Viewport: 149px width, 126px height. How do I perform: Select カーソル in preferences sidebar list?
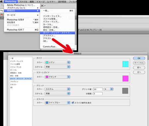pos(21,70)
